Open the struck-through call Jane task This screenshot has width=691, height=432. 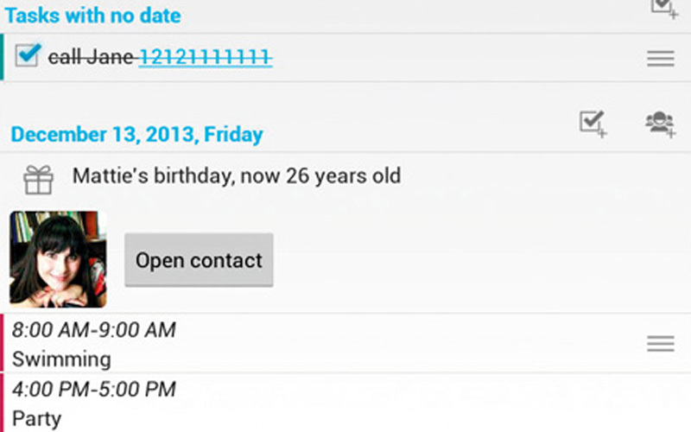click(91, 58)
